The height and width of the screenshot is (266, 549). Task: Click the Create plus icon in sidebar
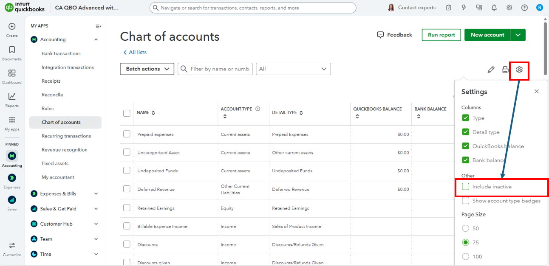tap(12, 27)
